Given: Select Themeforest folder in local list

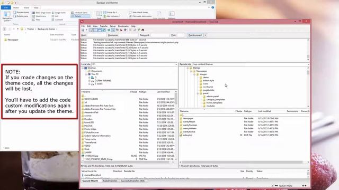Looking at the screenshot, I should point(90,142).
